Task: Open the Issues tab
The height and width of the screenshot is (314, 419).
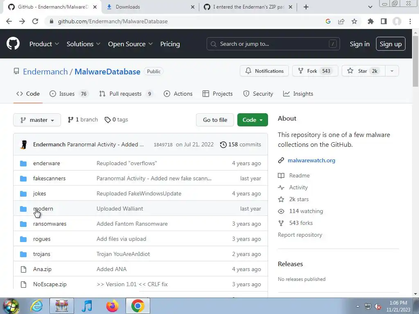Action: (68, 94)
